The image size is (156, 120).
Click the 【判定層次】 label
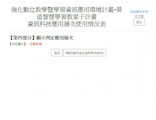point(18,44)
